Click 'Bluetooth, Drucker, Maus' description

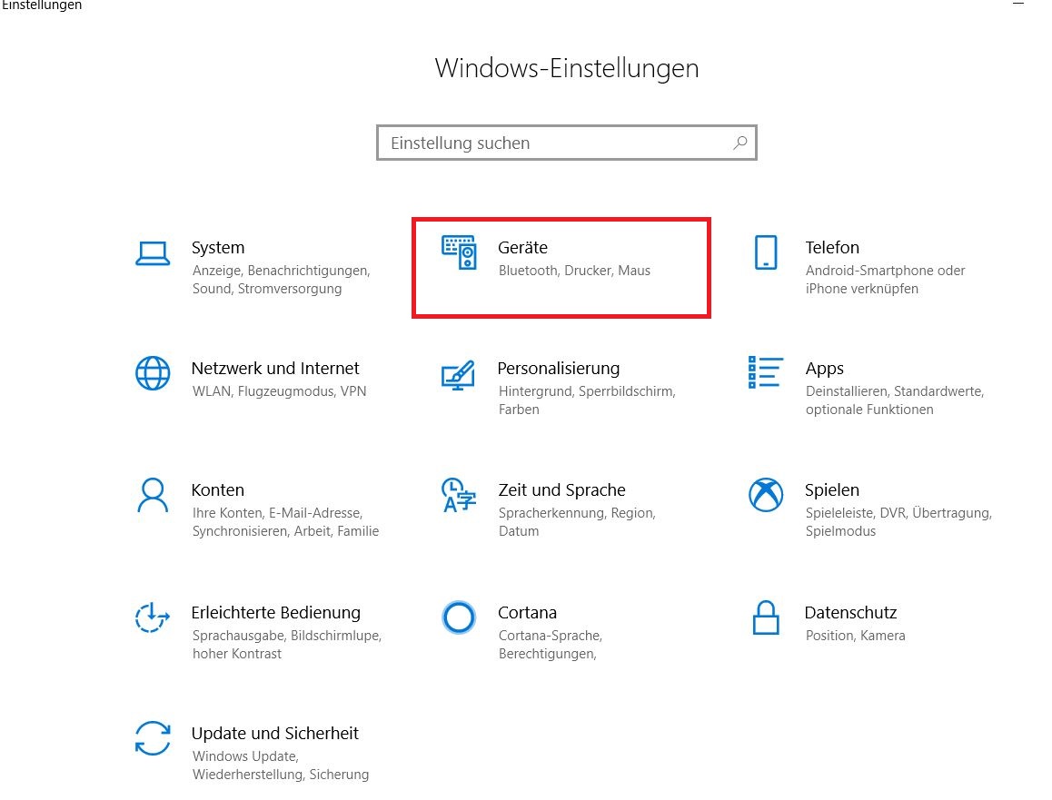point(574,271)
